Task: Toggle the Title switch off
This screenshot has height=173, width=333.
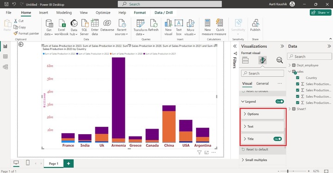Action: click(x=277, y=139)
